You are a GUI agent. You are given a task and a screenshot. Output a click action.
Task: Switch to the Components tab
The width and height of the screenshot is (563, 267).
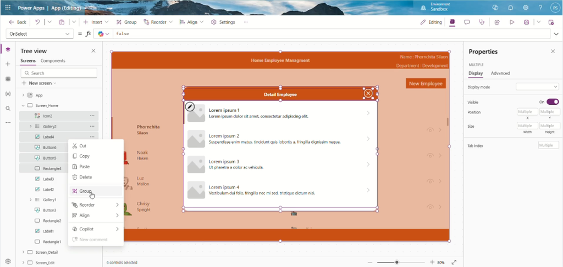(x=53, y=61)
